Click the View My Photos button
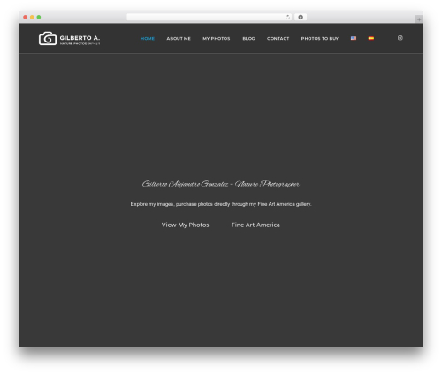Screen dimensions: 442x374 pyautogui.click(x=185, y=225)
